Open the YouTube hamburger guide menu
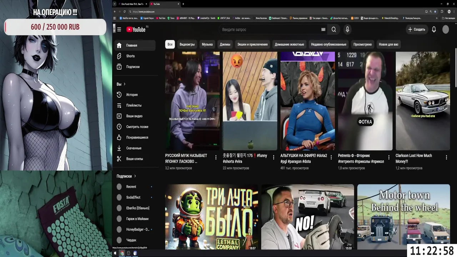This screenshot has width=457, height=257. coord(119,29)
